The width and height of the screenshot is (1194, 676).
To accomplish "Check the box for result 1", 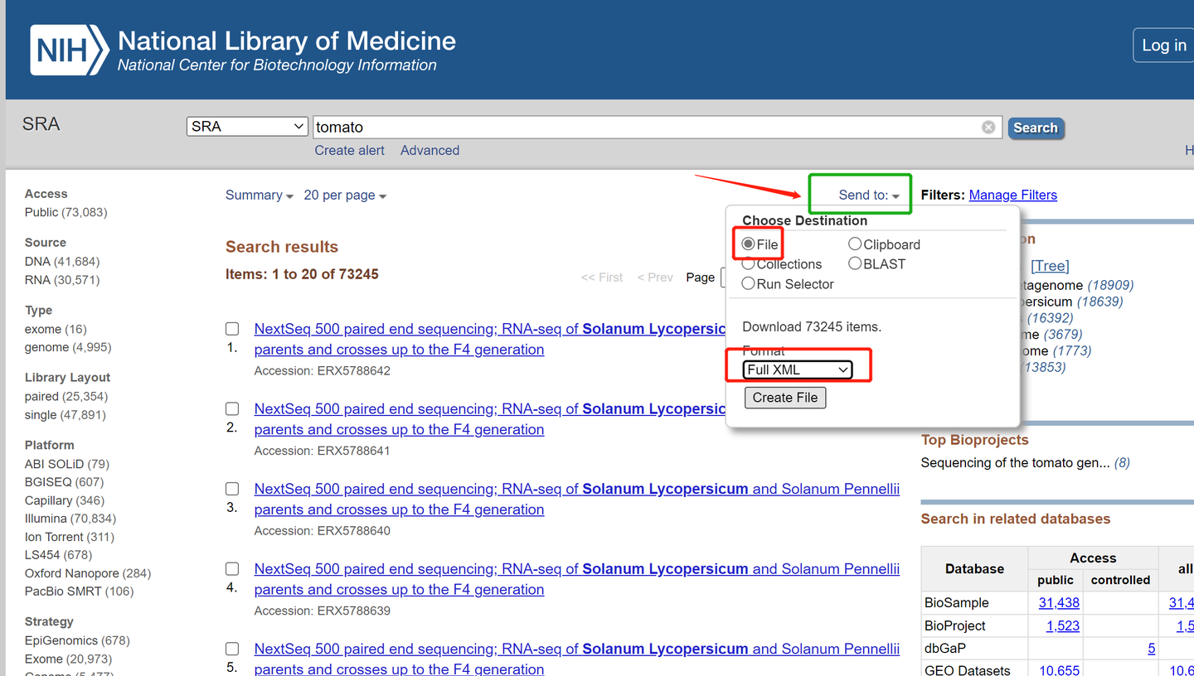I will pos(232,329).
